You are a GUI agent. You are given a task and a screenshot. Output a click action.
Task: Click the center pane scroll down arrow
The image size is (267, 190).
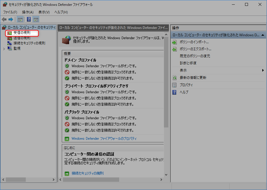tap(166, 175)
